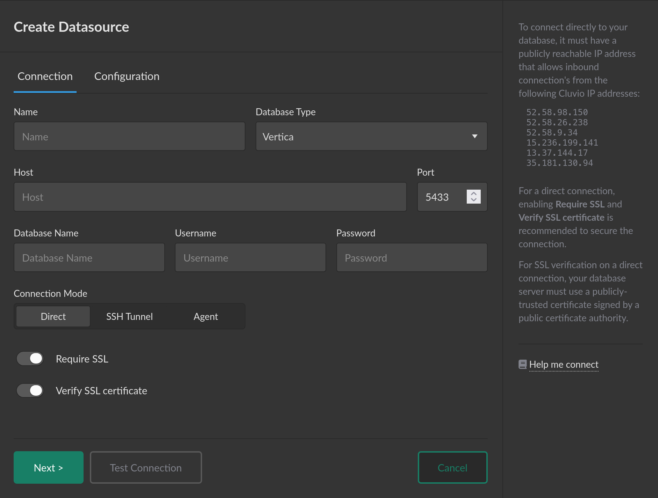Click the Create Datasource heading
Viewport: 658px width, 498px height.
[71, 27]
